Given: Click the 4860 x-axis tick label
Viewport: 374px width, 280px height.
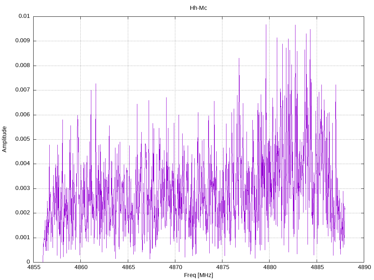Looking at the screenshot, I should click(81, 267).
